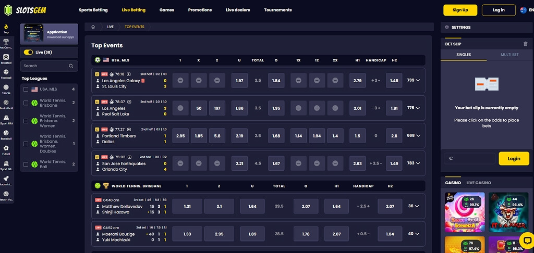The image size is (534, 253).
Task: Expand 775 markets for Real Salt Lake match
Action: point(414,108)
